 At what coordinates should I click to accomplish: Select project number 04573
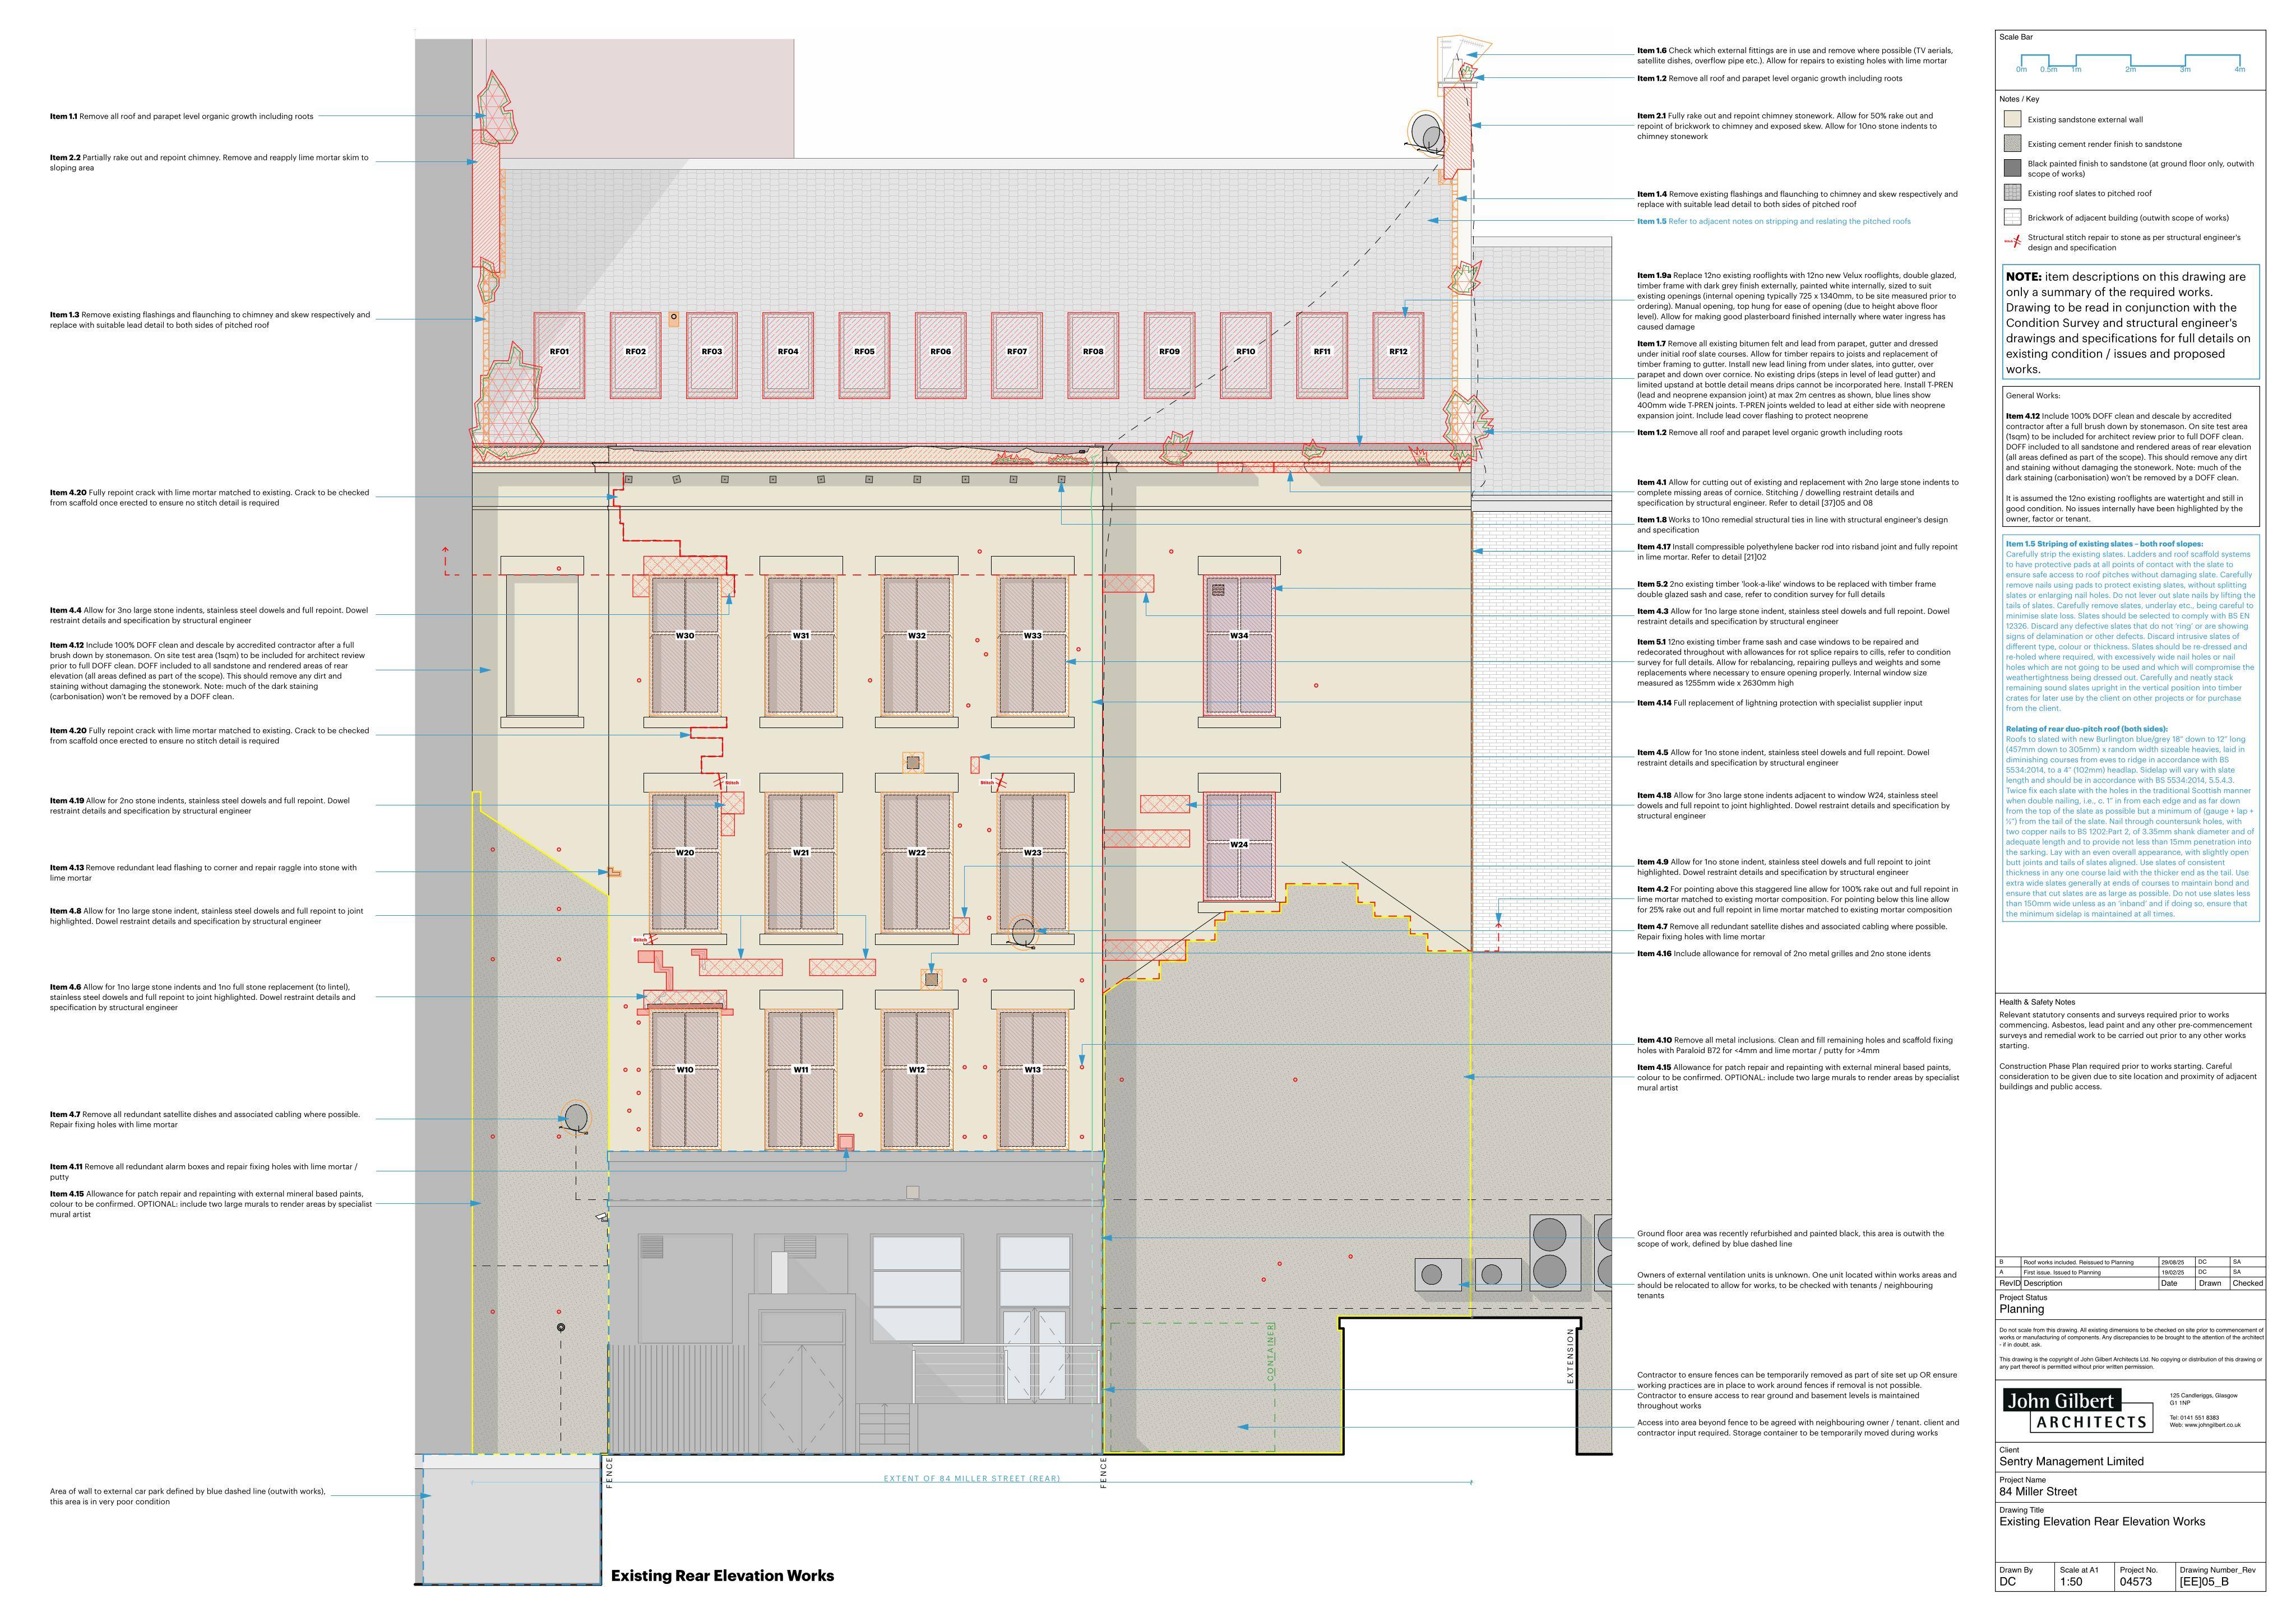(2135, 1582)
